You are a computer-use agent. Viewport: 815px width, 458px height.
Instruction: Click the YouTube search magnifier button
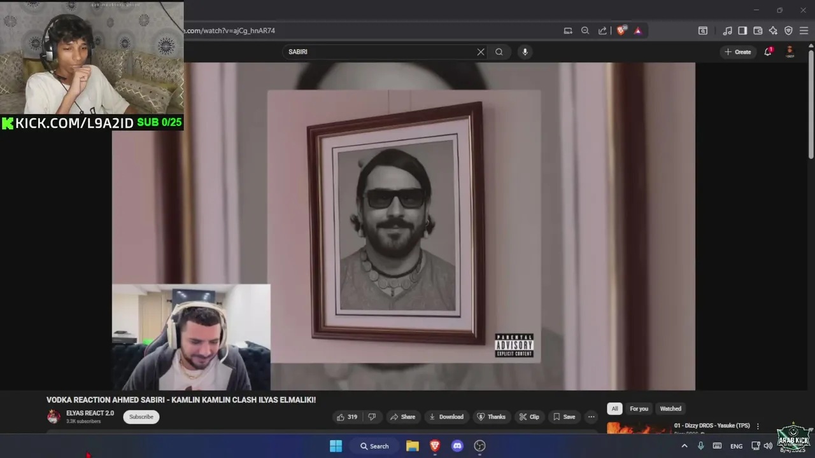[x=499, y=52]
